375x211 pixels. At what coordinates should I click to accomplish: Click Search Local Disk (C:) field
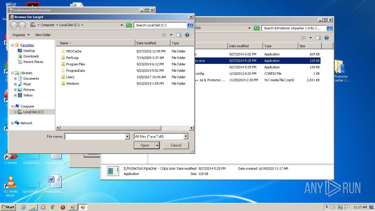tap(161, 25)
